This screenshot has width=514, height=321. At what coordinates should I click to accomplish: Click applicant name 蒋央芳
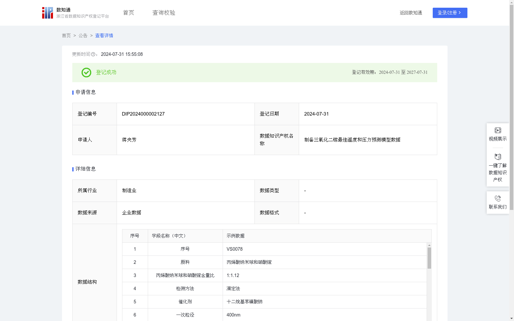click(129, 140)
